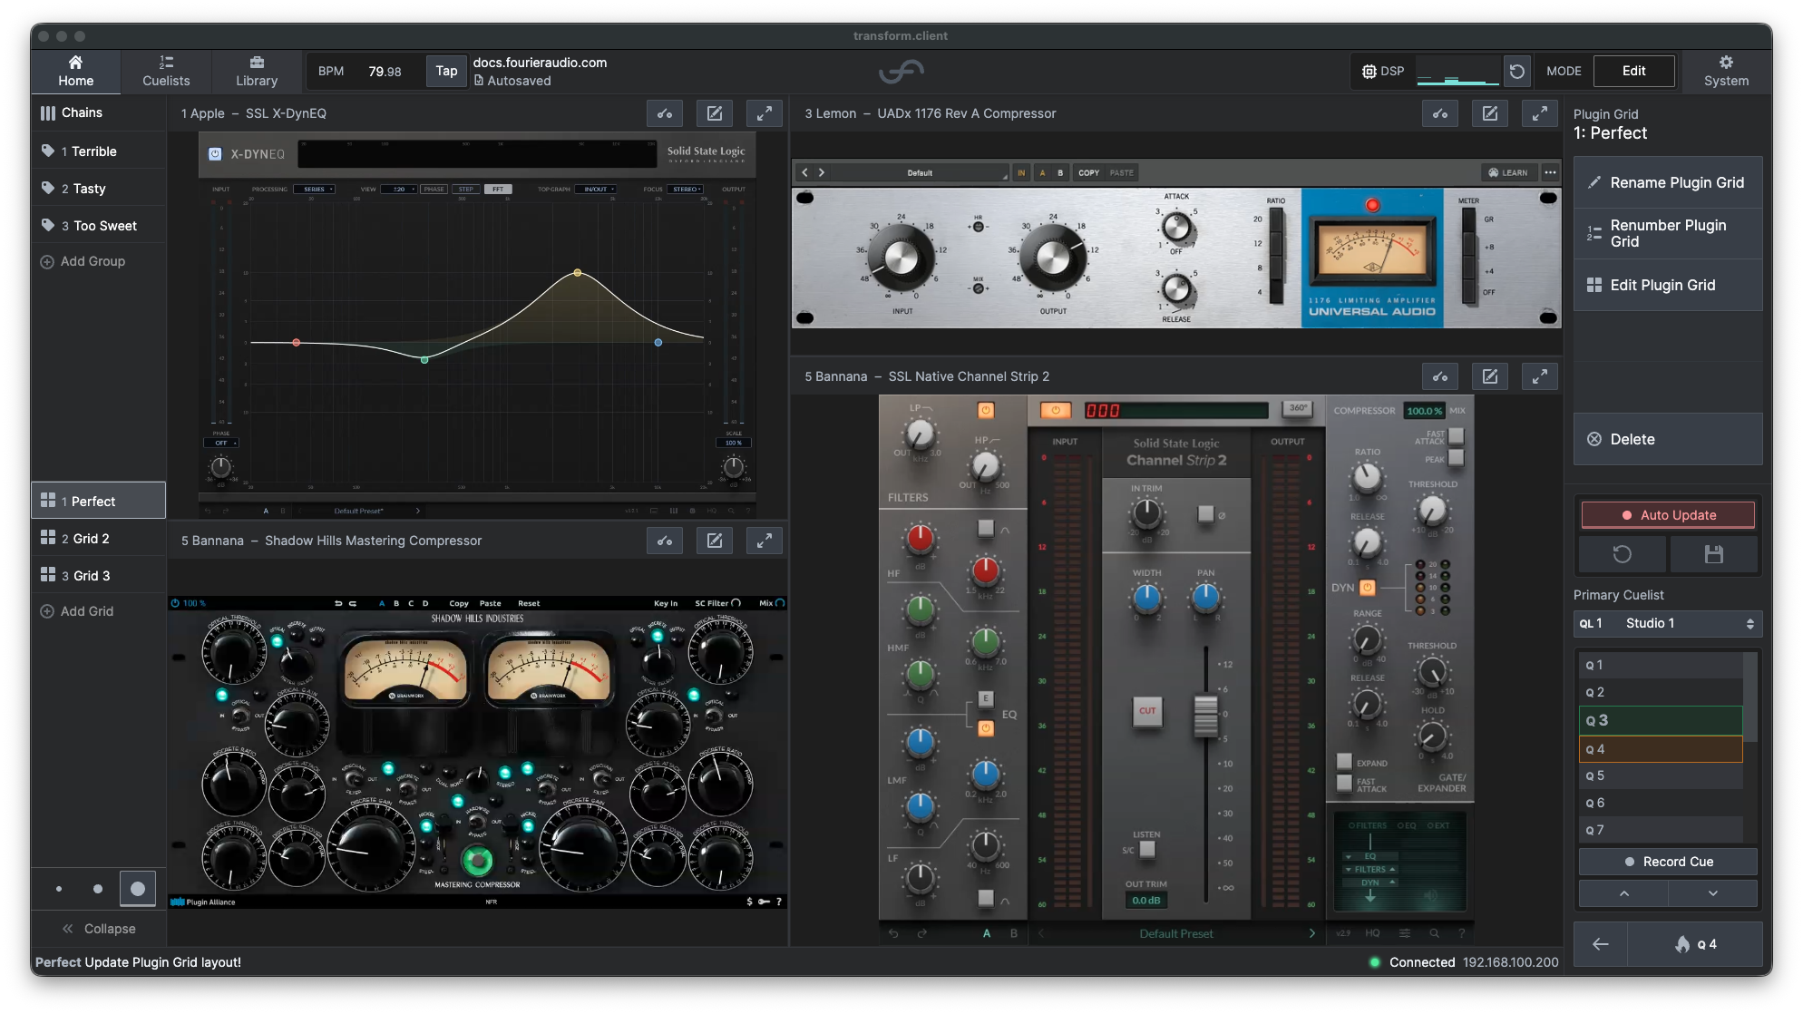Toggle S/C LISTEN button in Channel Strip
1803x1014 pixels.
click(1147, 850)
